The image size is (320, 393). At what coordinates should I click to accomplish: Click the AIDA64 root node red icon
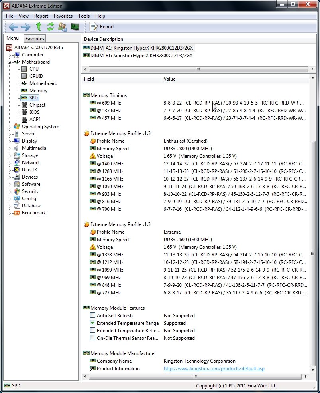click(x=9, y=48)
